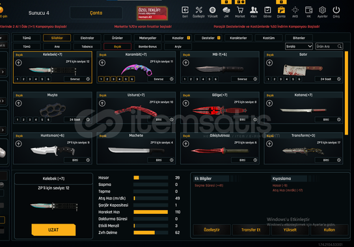Image resolution: width=354 pixels, height=247 pixels.
Task: Select the Özelleştir tools icon
Action: (x=198, y=10)
